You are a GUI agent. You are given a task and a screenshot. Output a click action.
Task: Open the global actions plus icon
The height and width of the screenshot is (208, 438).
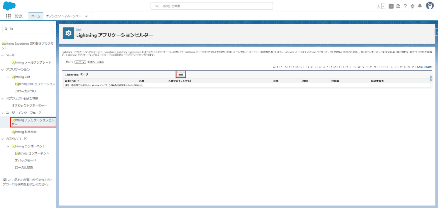click(x=391, y=6)
